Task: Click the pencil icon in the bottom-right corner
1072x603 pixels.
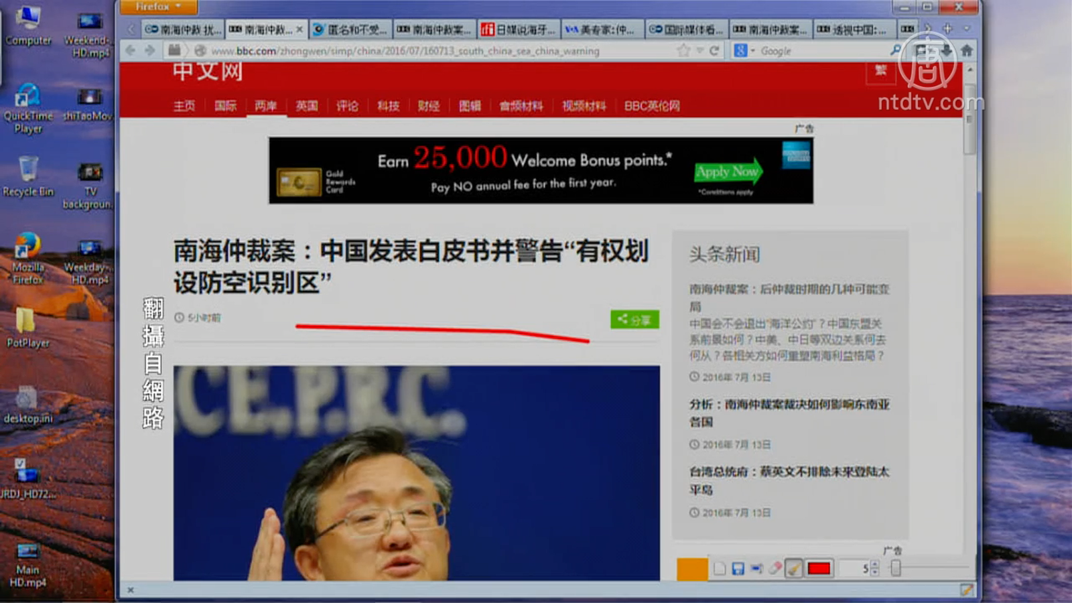Action: tap(966, 590)
